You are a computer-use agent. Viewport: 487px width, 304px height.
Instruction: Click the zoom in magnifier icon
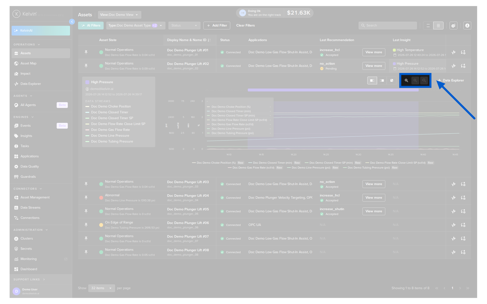(x=406, y=81)
